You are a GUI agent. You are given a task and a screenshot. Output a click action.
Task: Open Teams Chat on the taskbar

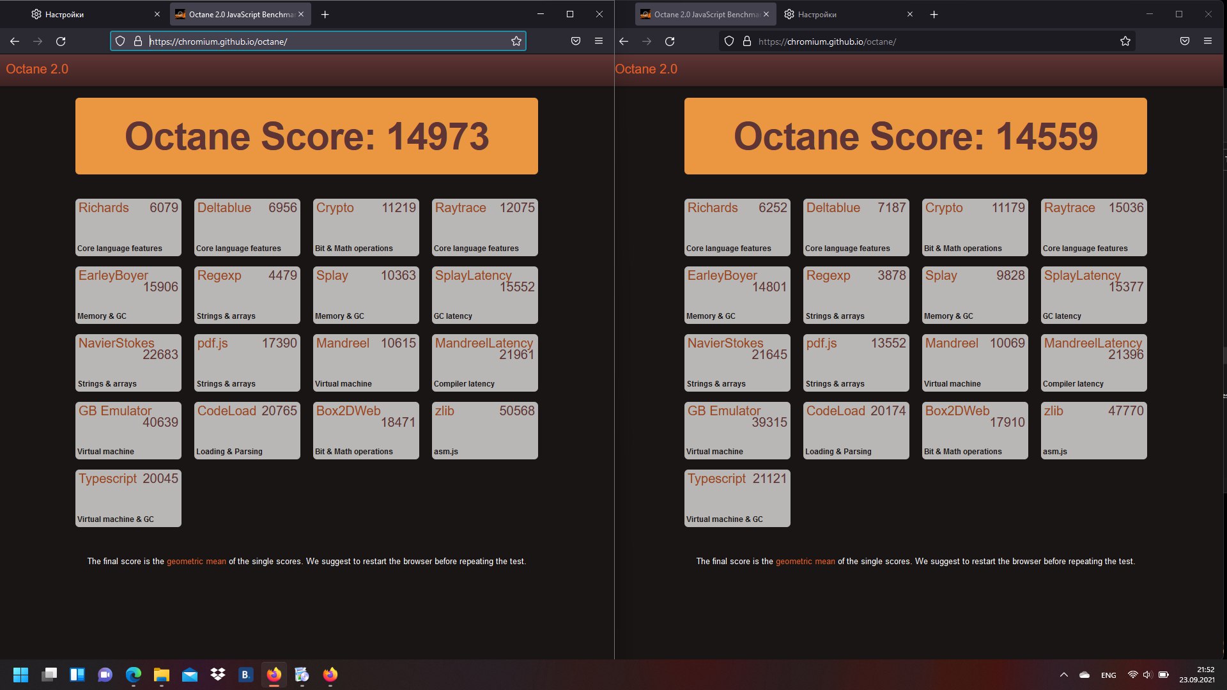click(105, 675)
